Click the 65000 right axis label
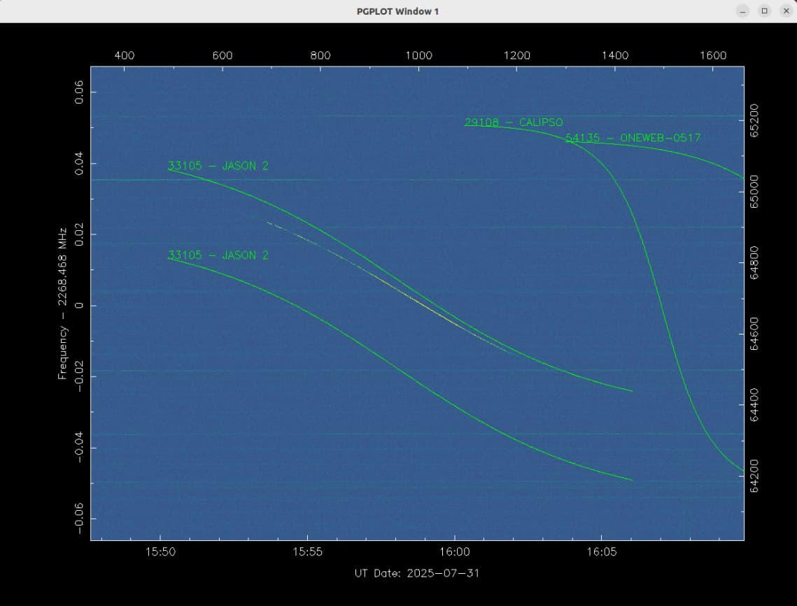Image resolution: width=797 pixels, height=606 pixels. point(754,192)
